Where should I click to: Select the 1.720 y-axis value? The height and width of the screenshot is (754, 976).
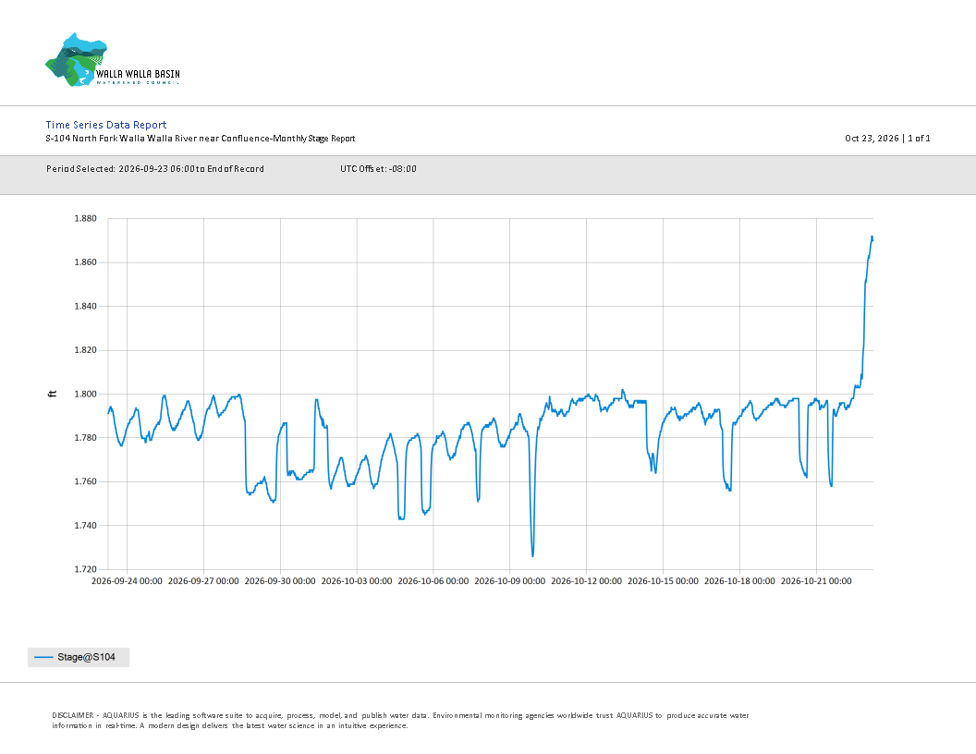point(85,569)
